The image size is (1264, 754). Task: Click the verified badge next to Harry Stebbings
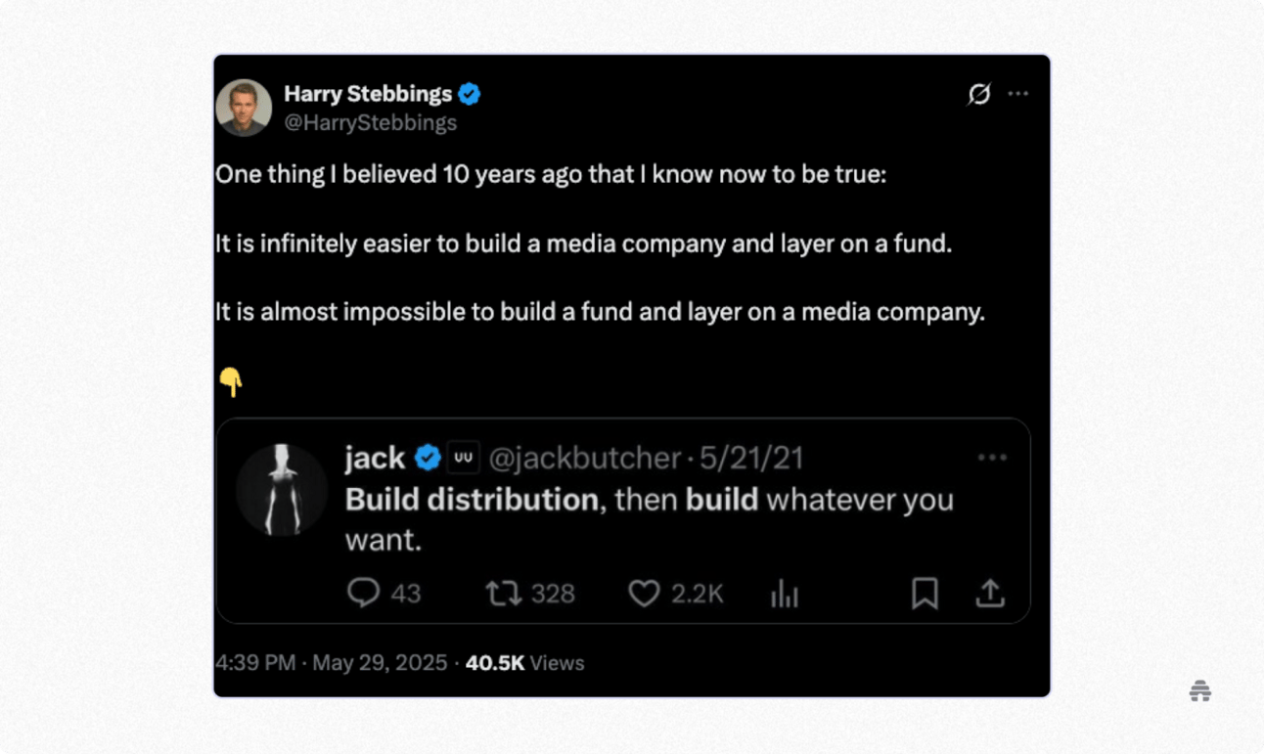click(x=469, y=94)
